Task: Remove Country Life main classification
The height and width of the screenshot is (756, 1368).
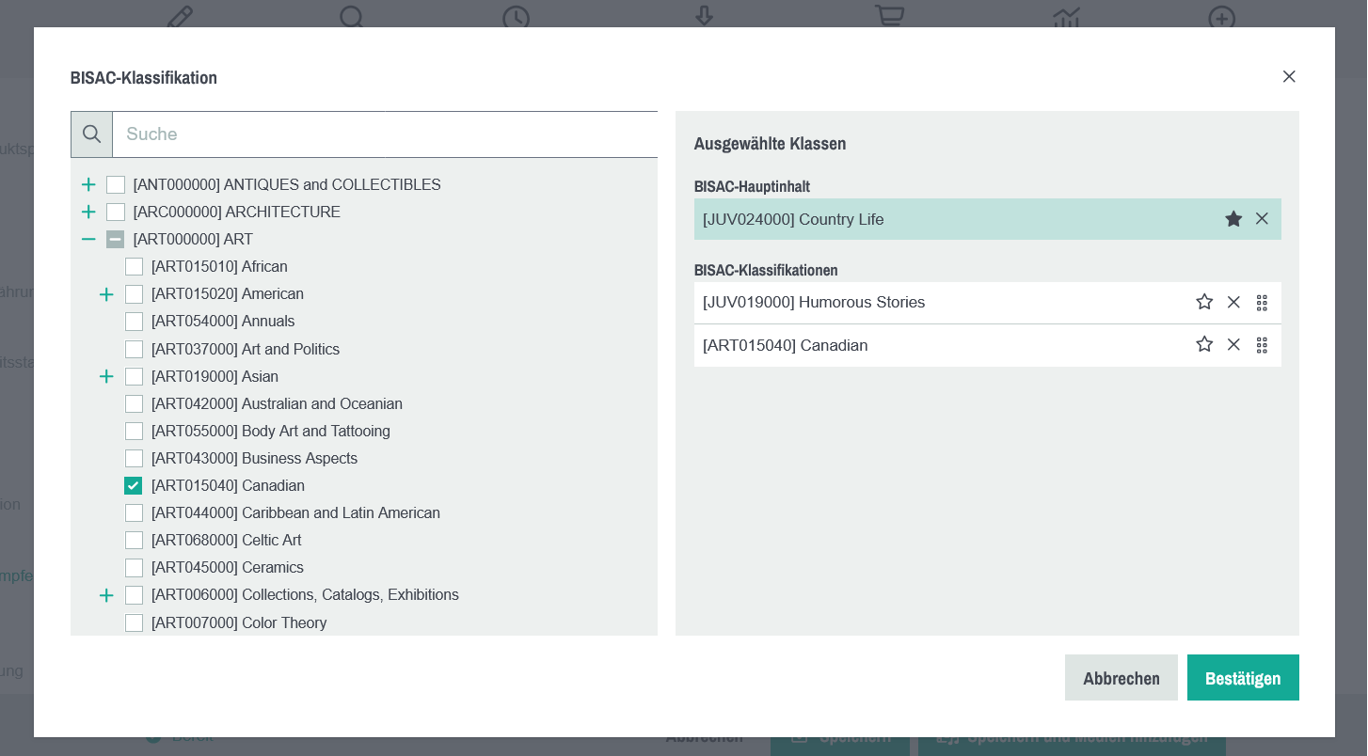Action: click(x=1262, y=219)
